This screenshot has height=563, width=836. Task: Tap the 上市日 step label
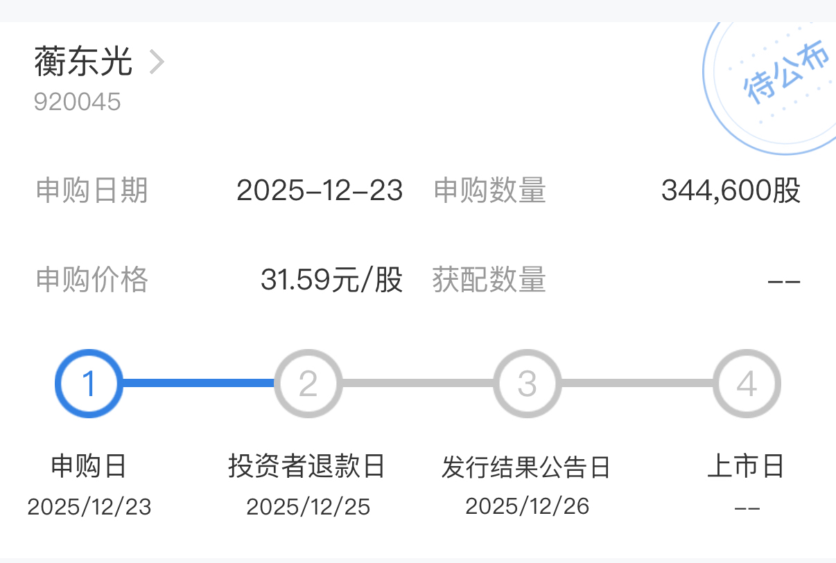click(x=746, y=466)
